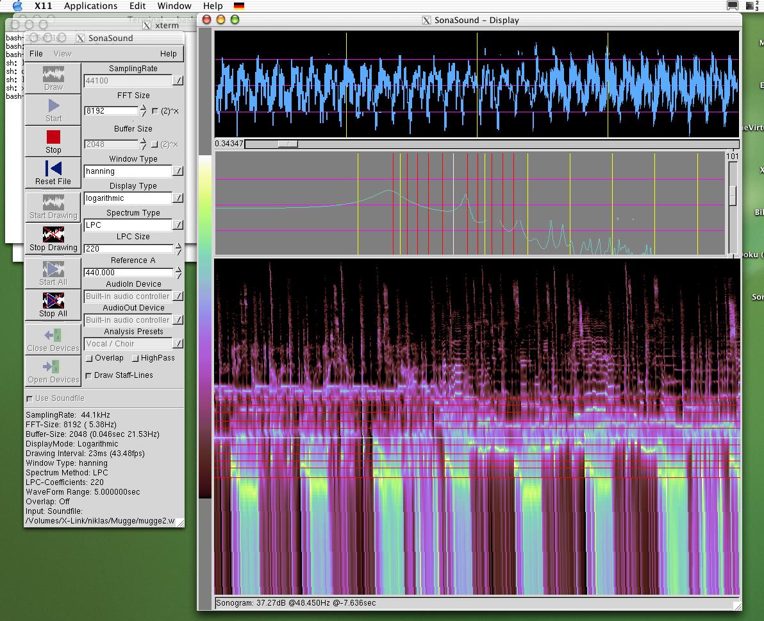Viewport: 764px width, 621px height.
Task: Enable the Overlap checkbox
Action: tap(90, 359)
